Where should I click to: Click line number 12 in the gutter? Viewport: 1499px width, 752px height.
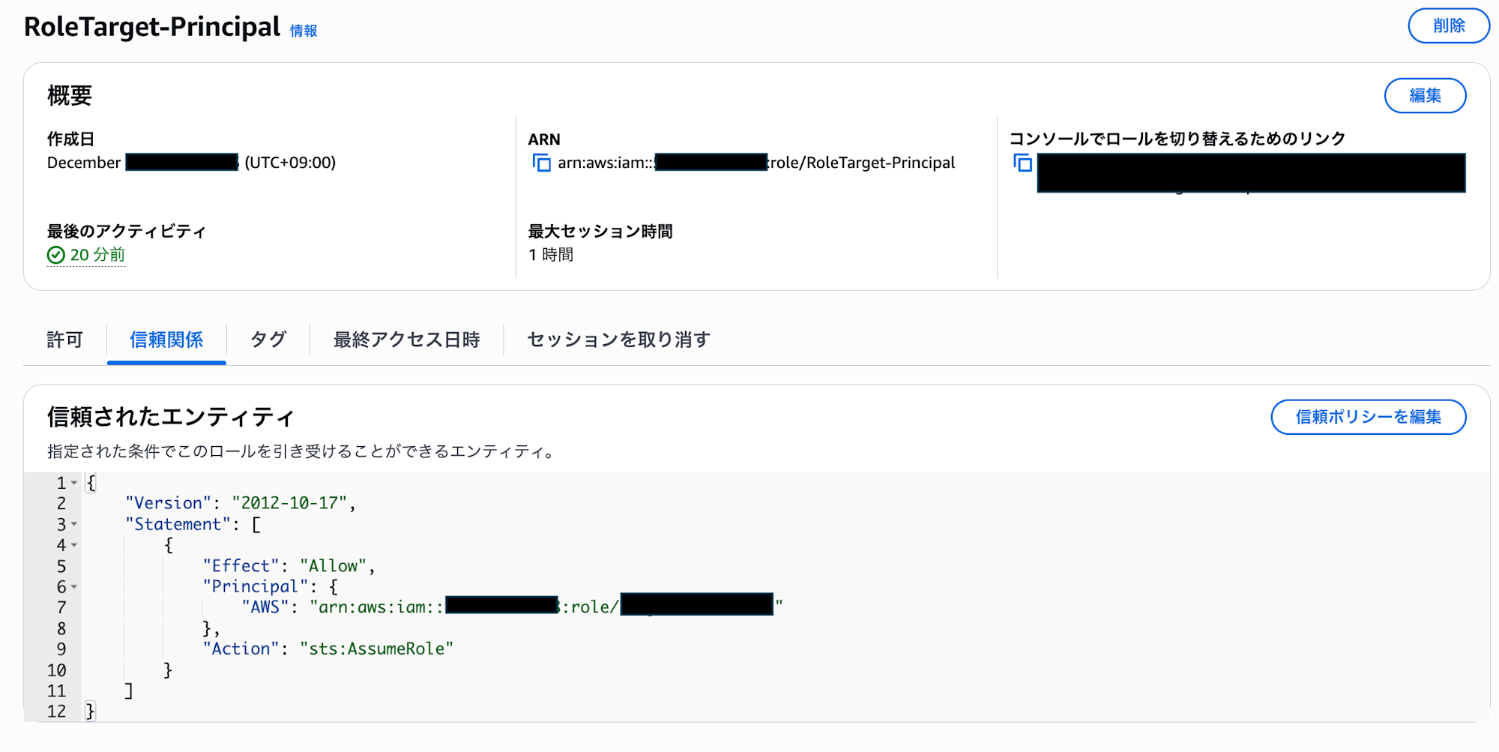point(56,712)
